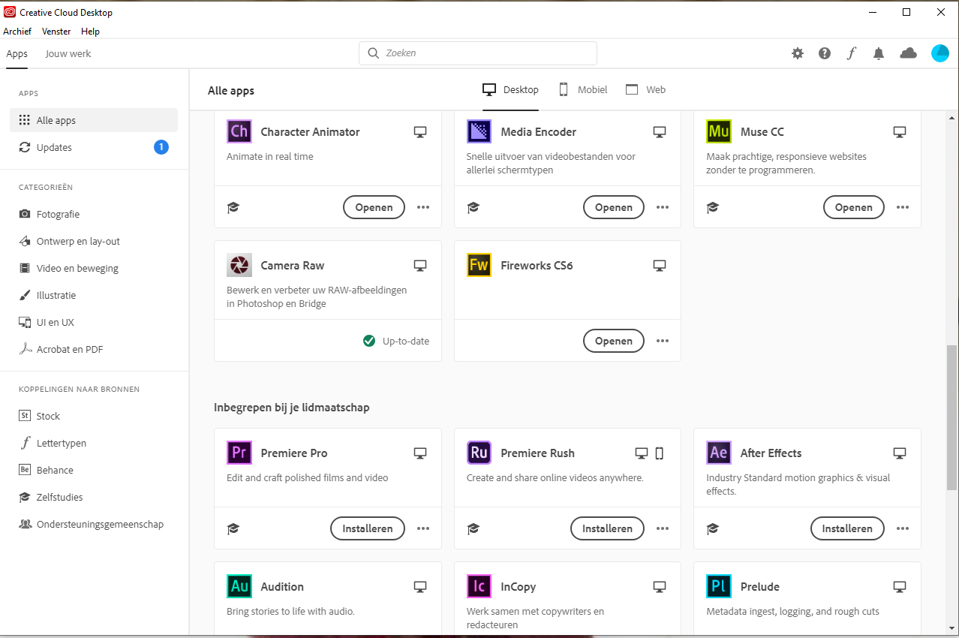Viewport: 959px width, 638px height.
Task: Click Installeren for After Effects
Action: 847,528
